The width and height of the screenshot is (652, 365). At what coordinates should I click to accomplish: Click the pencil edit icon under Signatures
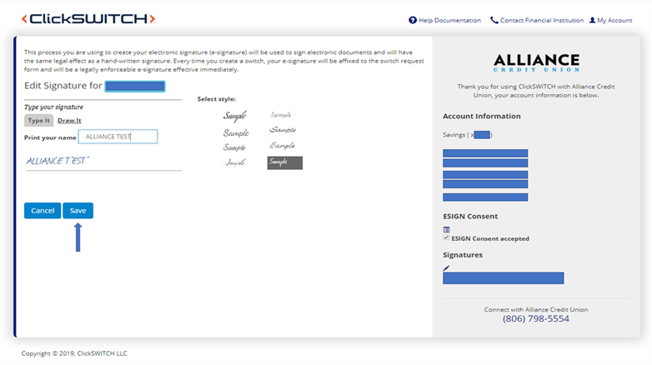446,268
